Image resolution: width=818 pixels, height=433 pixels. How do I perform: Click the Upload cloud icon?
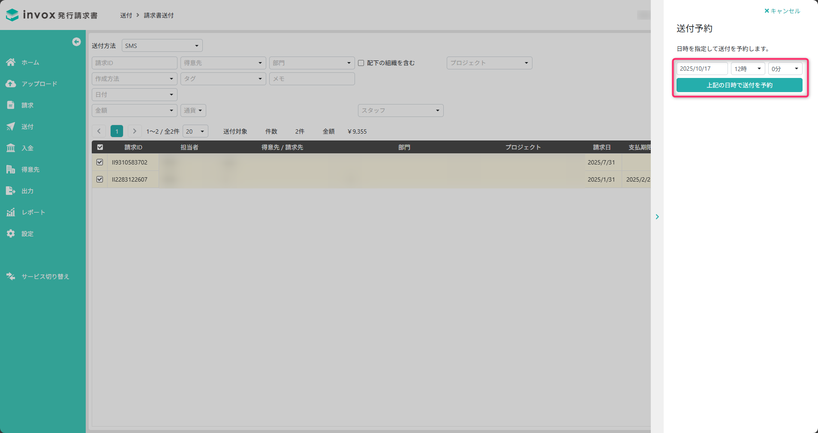click(x=11, y=84)
